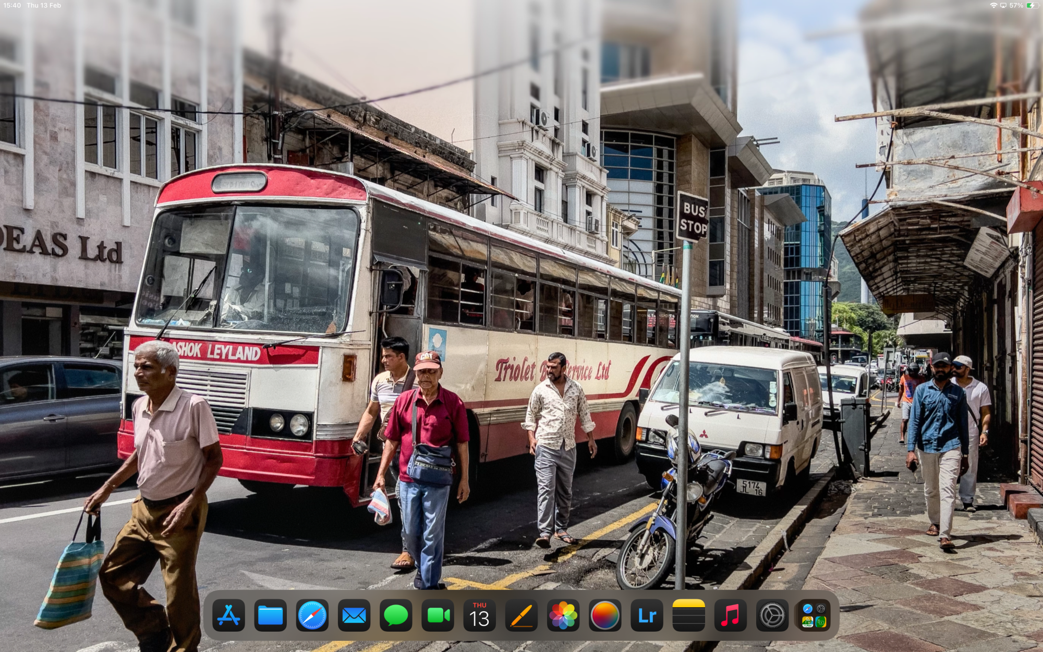Launch the Photomator gradient lens app
Viewport: 1043px width, 652px height.
pyautogui.click(x=605, y=615)
